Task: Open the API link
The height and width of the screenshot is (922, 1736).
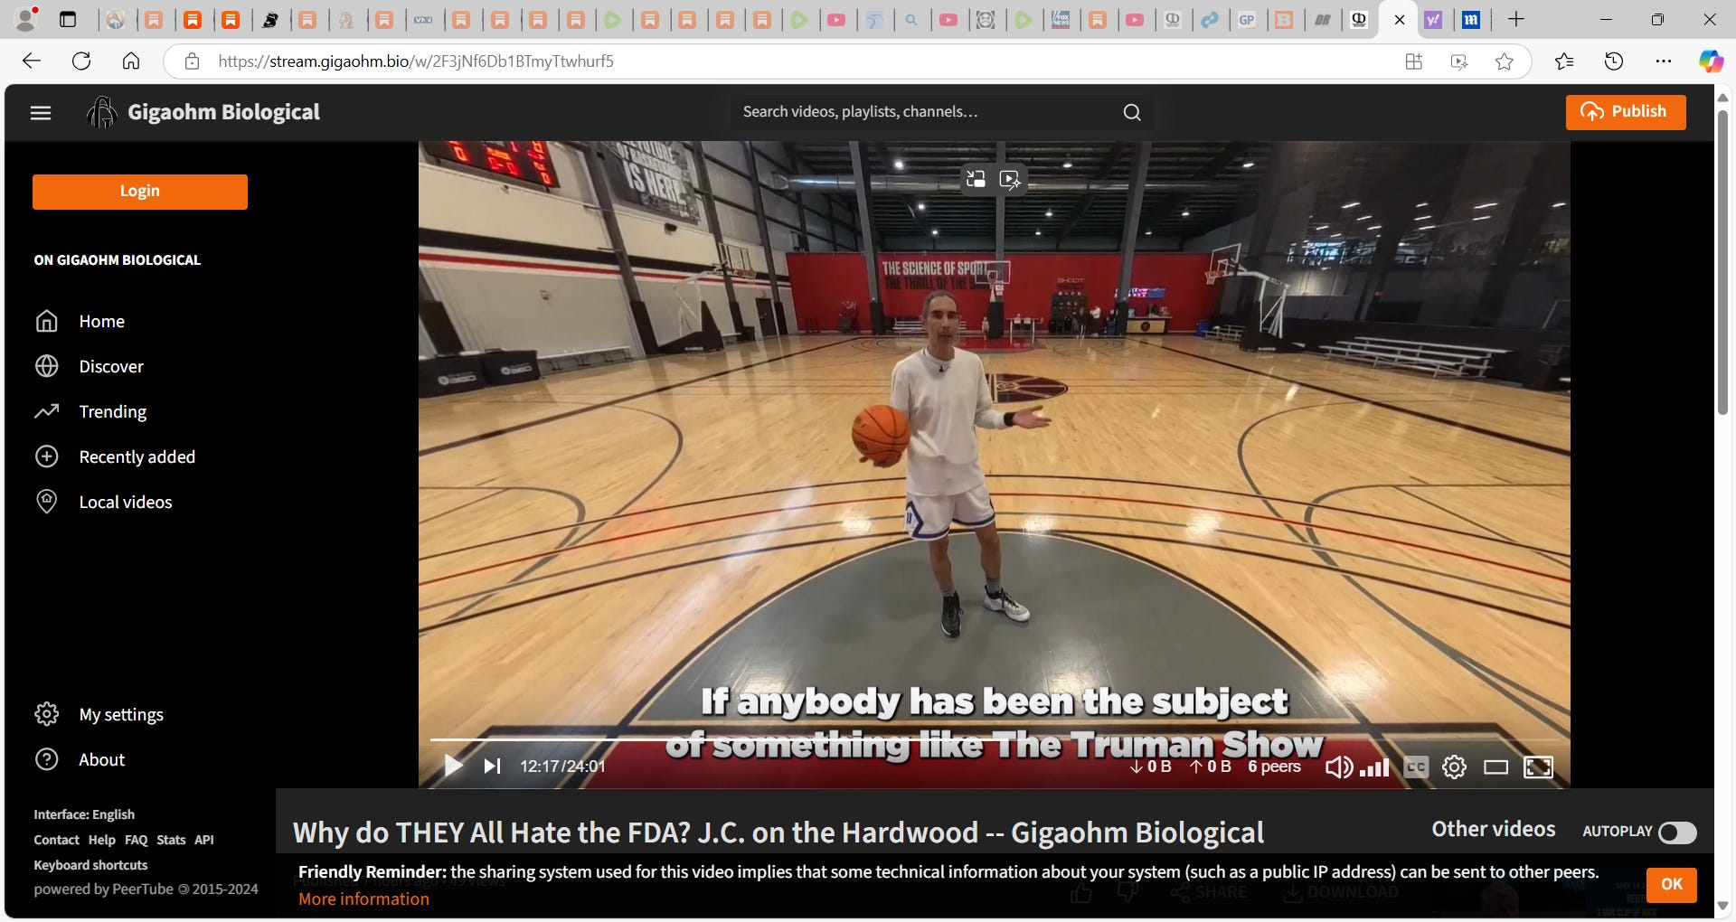Action: click(204, 840)
